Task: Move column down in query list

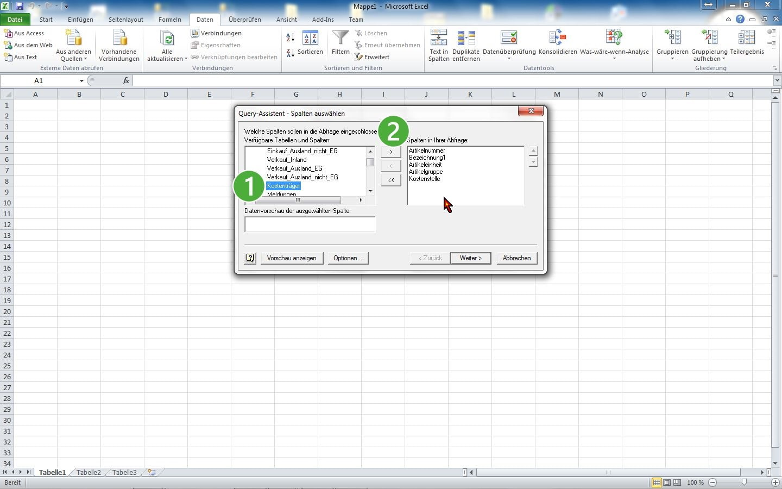Action: tap(533, 161)
